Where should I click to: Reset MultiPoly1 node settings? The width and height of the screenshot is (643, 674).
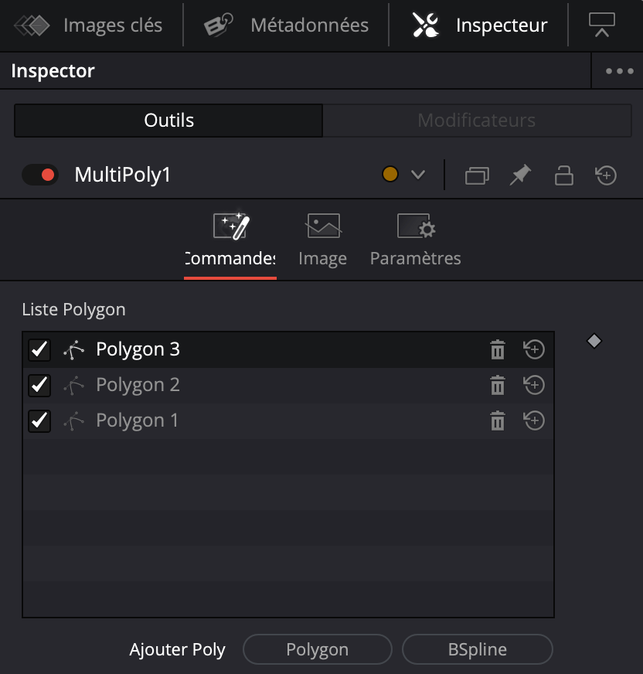[x=606, y=175]
